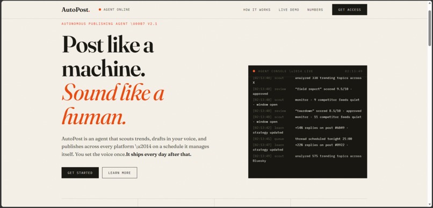Click the "AGENT CONSOLE" header label
The width and height of the screenshot is (433, 208).
click(286, 71)
